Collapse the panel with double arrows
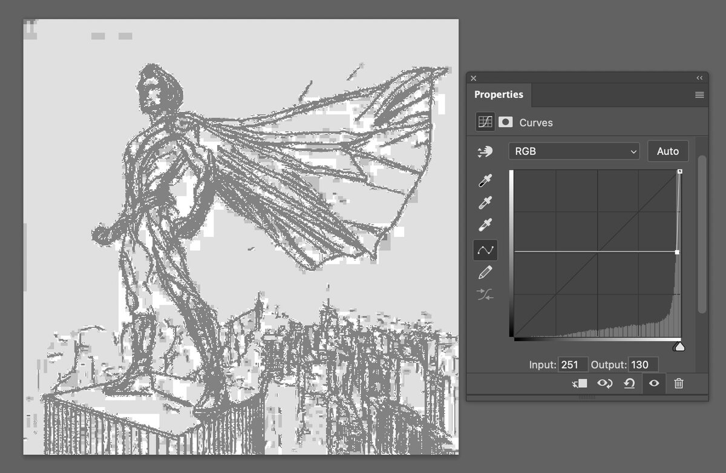726x473 pixels. (699, 78)
